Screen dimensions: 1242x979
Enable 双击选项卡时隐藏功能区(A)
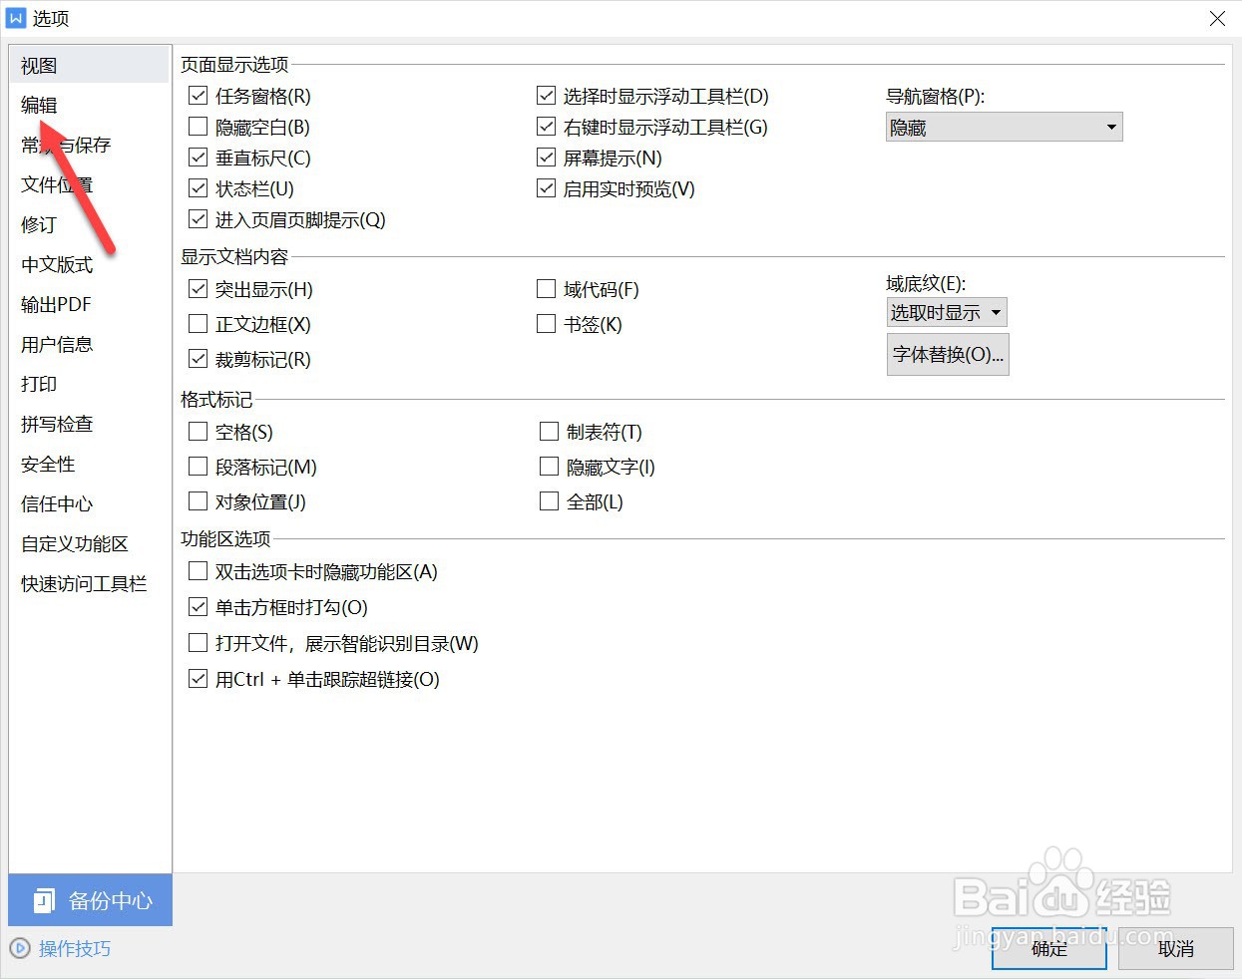pos(198,571)
